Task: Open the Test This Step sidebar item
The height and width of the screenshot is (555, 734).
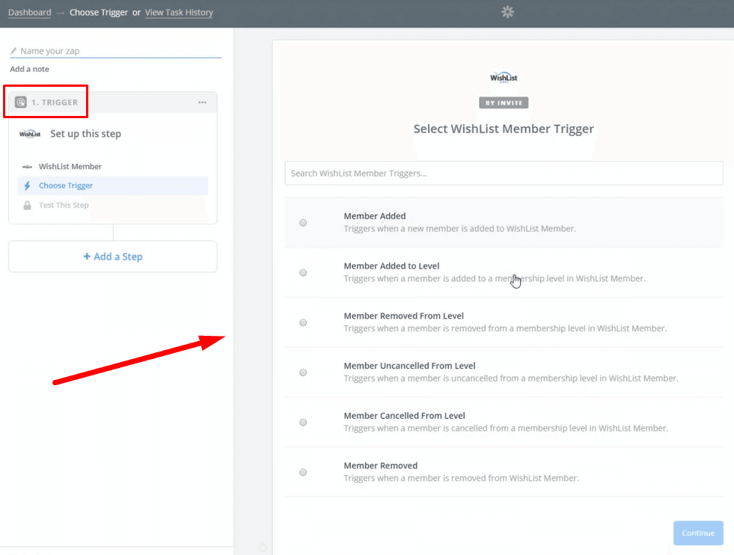Action: [113, 206]
